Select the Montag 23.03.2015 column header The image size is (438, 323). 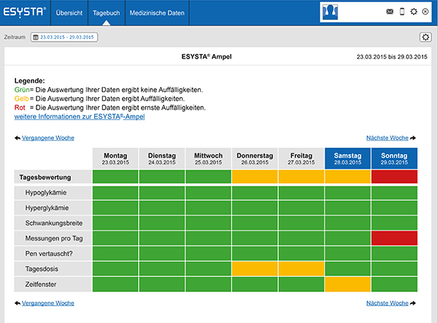click(115, 159)
